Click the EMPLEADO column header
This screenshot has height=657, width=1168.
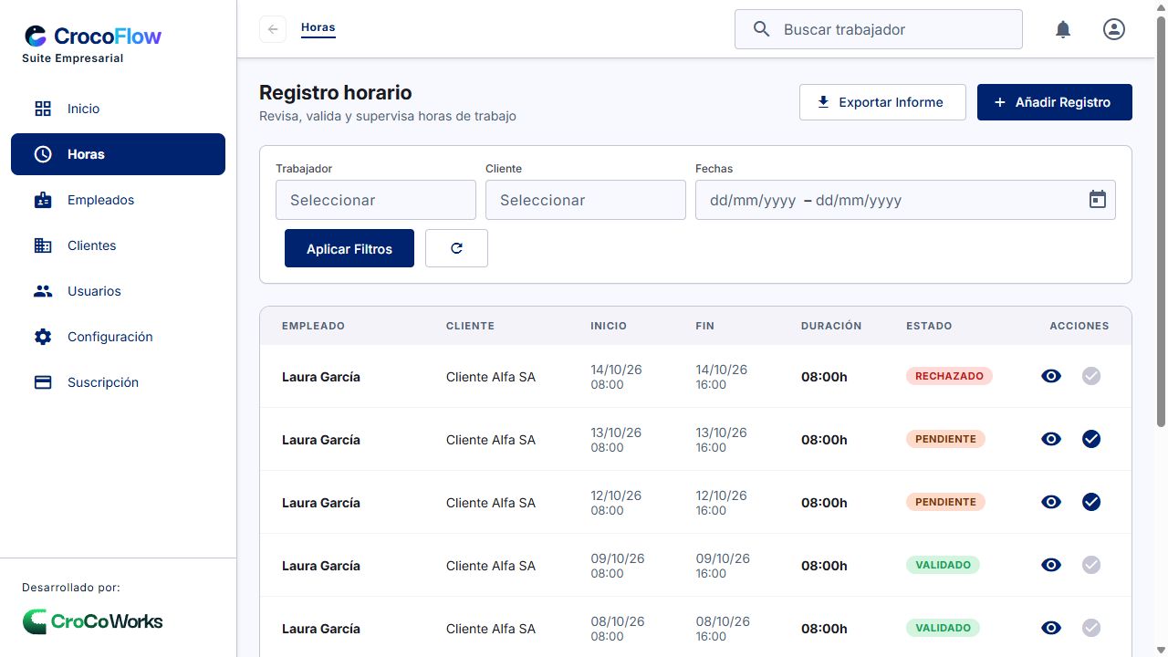(313, 326)
